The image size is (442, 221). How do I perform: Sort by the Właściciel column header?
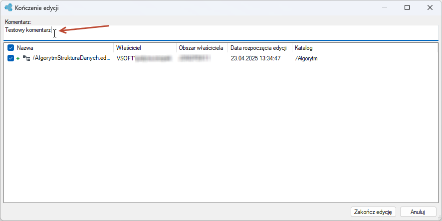129,48
